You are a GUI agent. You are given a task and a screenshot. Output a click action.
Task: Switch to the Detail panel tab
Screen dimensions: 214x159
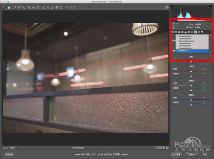coord(179,32)
